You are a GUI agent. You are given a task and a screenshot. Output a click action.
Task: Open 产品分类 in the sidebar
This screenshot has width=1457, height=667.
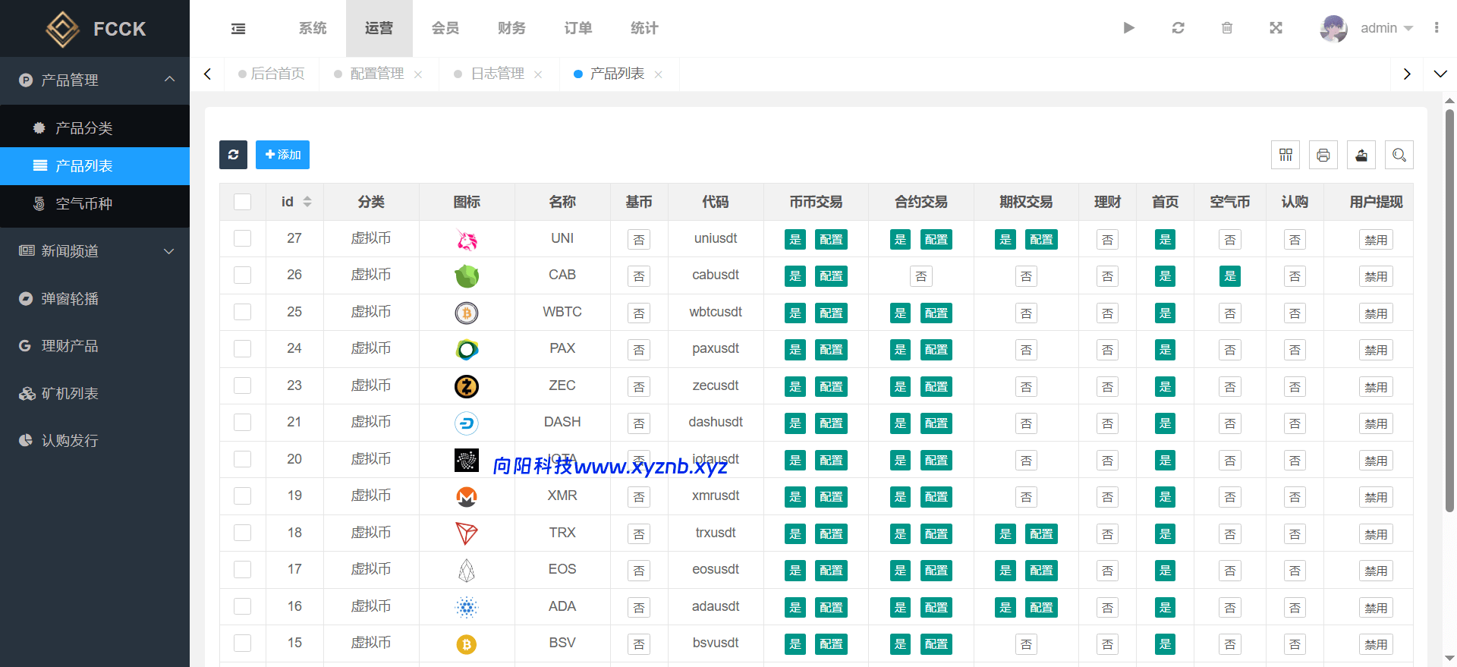[x=95, y=128]
